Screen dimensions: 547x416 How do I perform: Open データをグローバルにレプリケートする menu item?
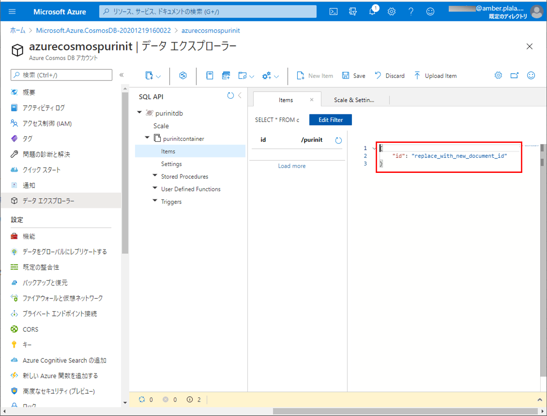click(65, 252)
